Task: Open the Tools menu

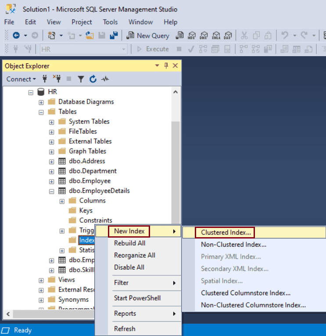Action: pyautogui.click(x=110, y=22)
